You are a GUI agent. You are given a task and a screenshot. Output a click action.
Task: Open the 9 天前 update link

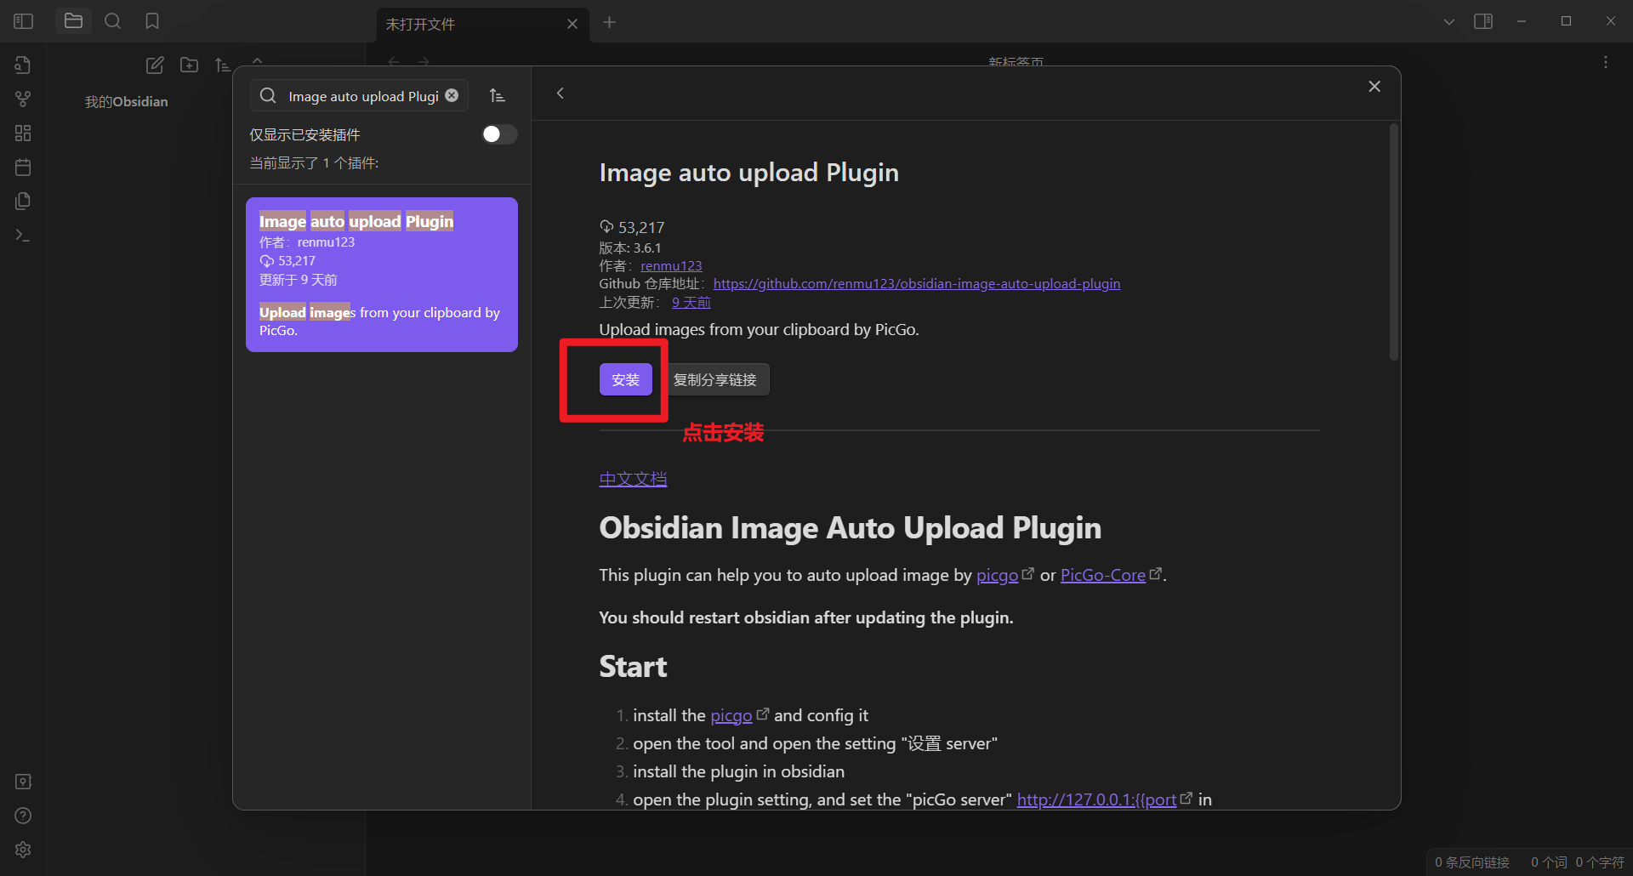pyautogui.click(x=691, y=303)
